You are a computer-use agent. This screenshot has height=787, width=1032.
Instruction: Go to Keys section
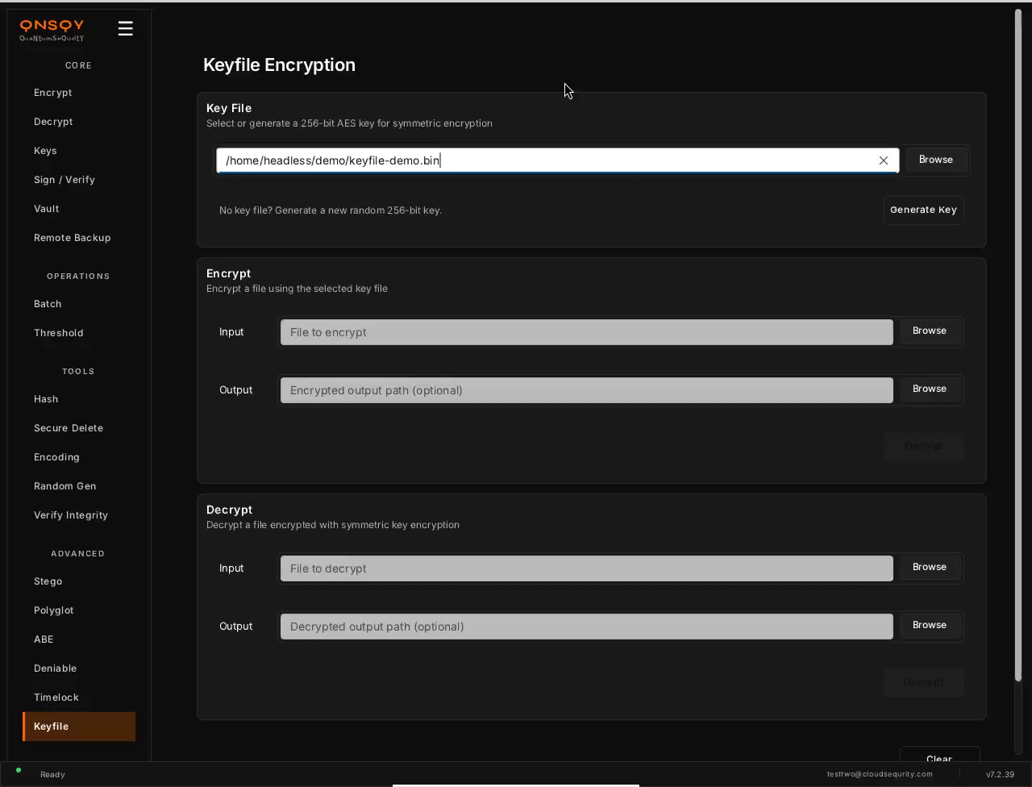click(79, 151)
